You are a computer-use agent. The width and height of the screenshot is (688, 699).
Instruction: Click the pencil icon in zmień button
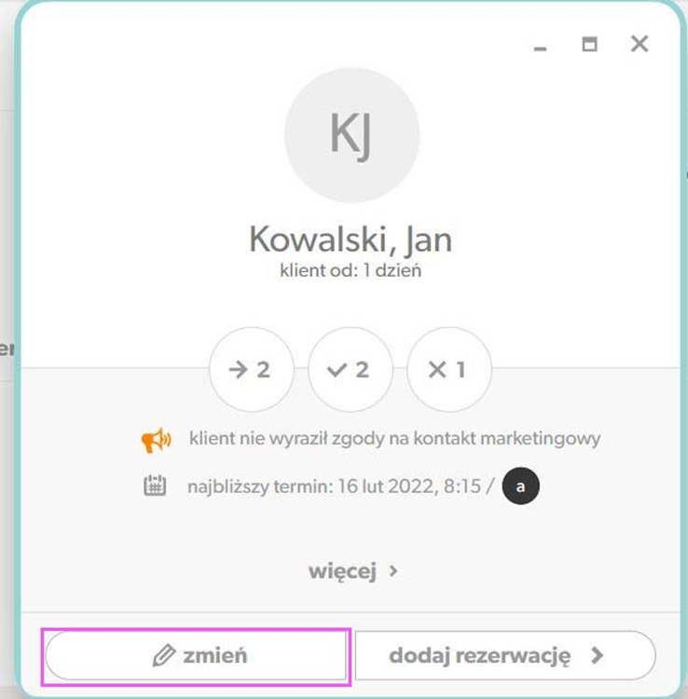pyautogui.click(x=164, y=655)
